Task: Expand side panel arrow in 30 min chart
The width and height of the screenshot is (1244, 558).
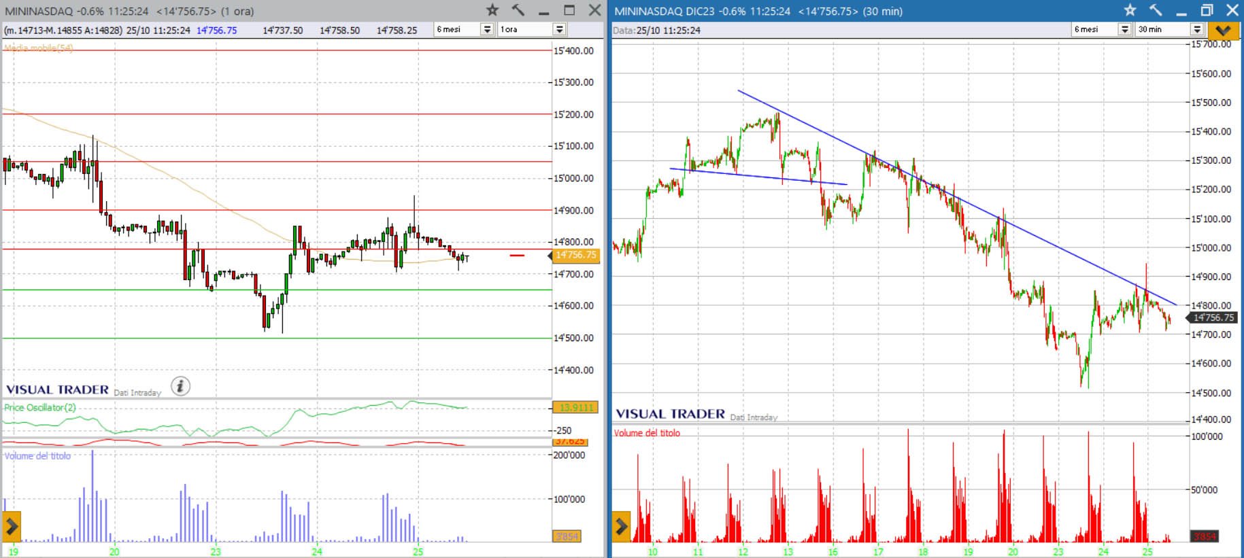Action: coord(622,526)
